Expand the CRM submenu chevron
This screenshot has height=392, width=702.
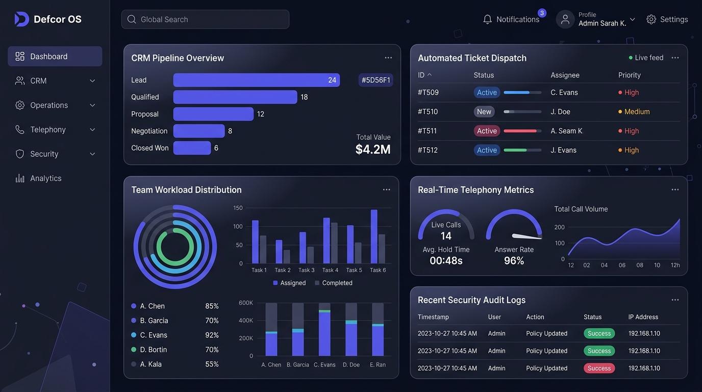[x=92, y=81]
